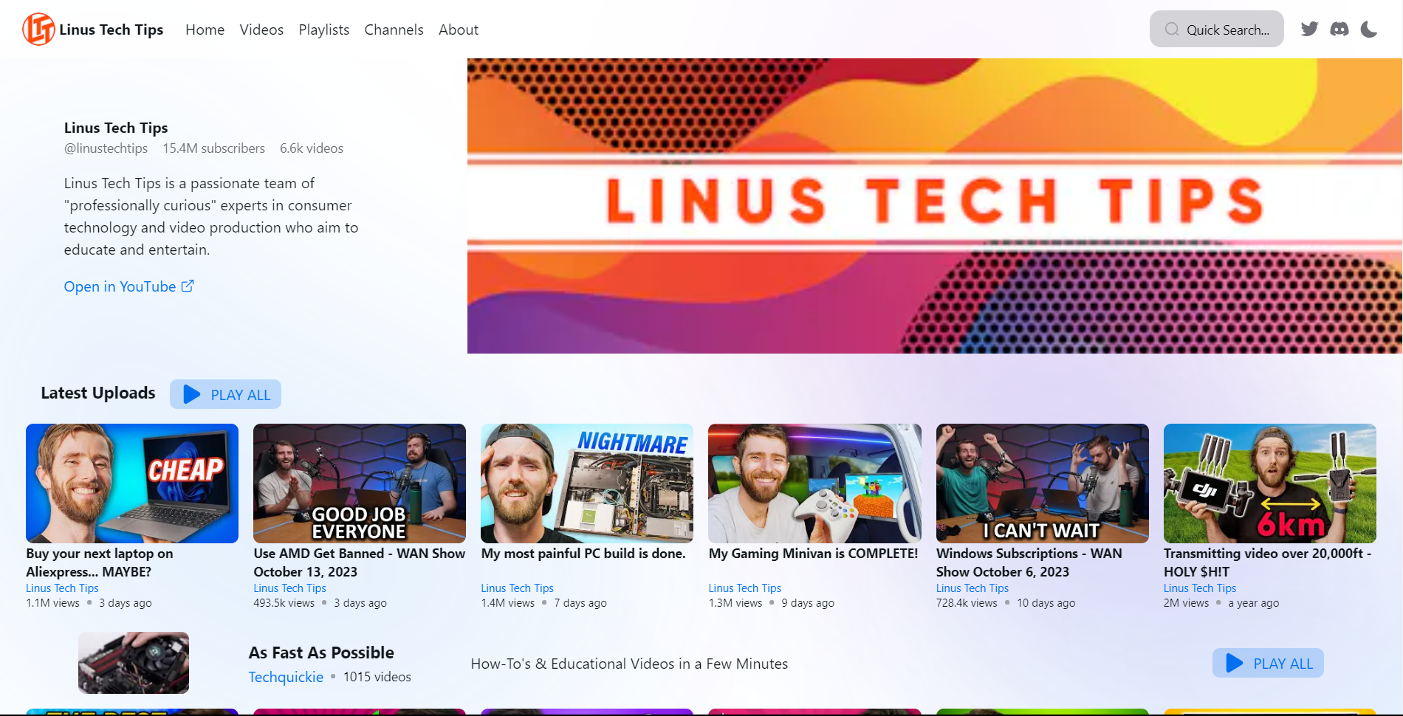Toggle dark mode with moon icon
The height and width of the screenshot is (716, 1403).
click(1369, 30)
